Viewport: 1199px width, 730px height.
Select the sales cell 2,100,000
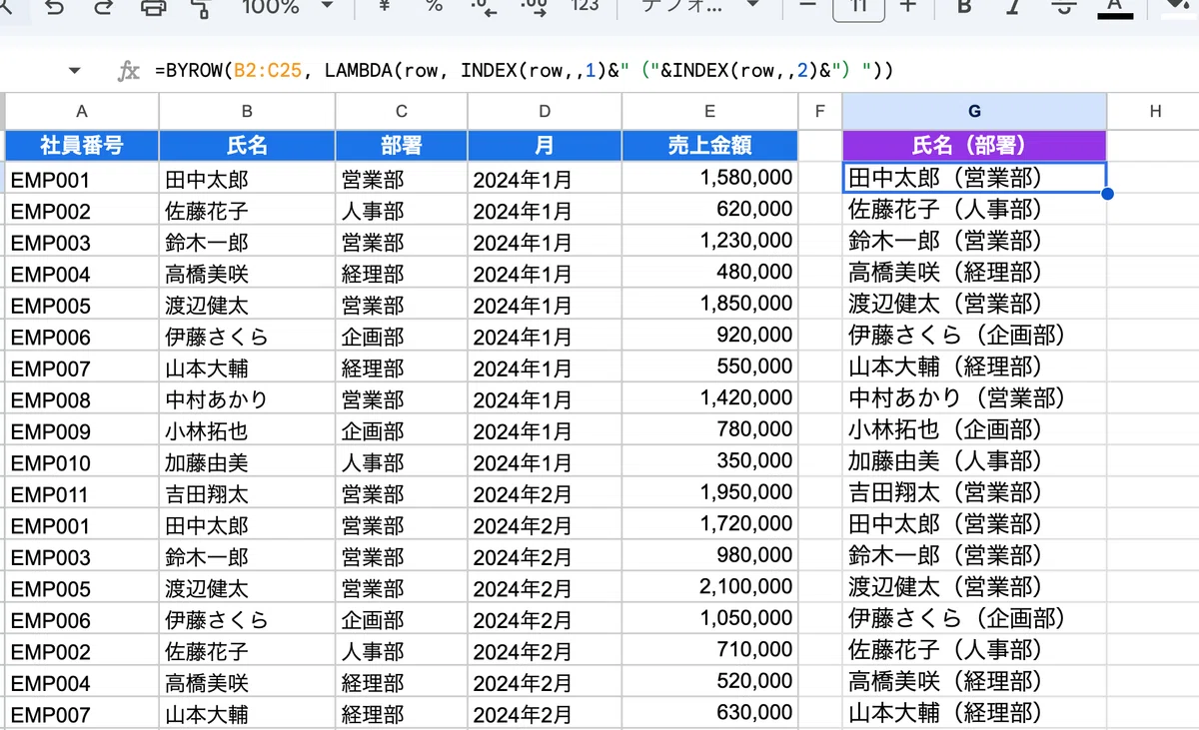coord(709,588)
